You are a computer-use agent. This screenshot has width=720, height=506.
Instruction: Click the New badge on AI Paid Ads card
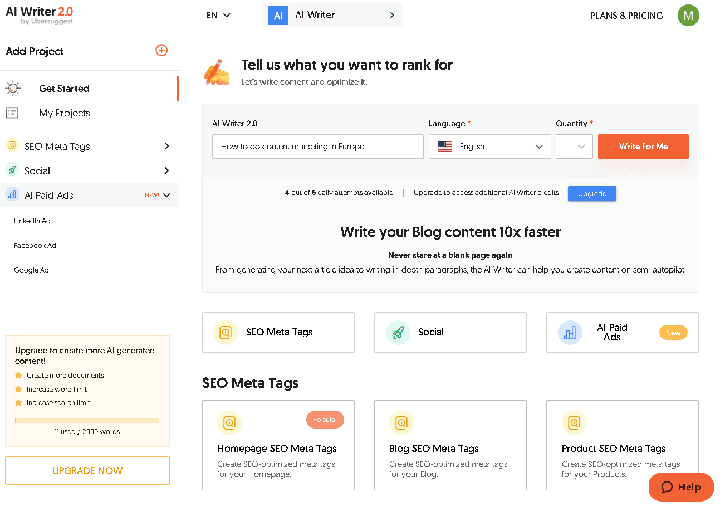tap(673, 333)
